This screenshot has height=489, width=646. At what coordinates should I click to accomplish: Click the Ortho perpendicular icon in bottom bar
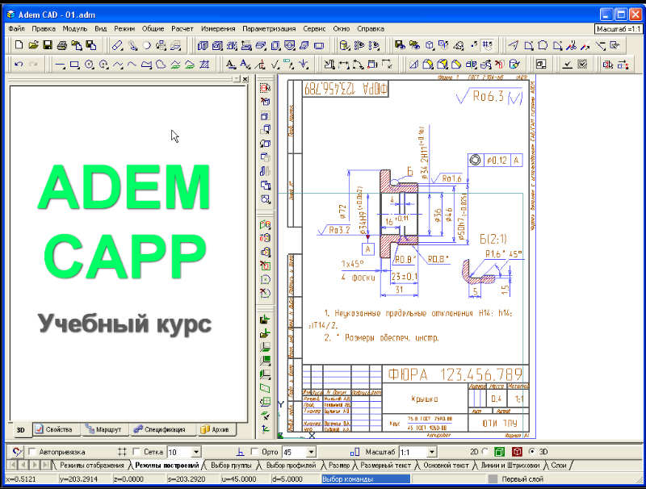241,452
